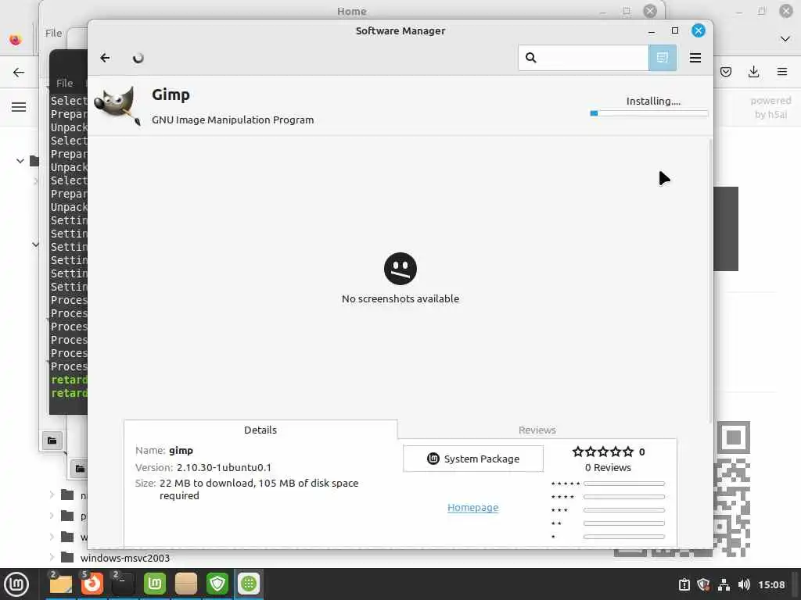Open the Software Manager hamburger menu
The width and height of the screenshot is (801, 600).
[695, 58]
